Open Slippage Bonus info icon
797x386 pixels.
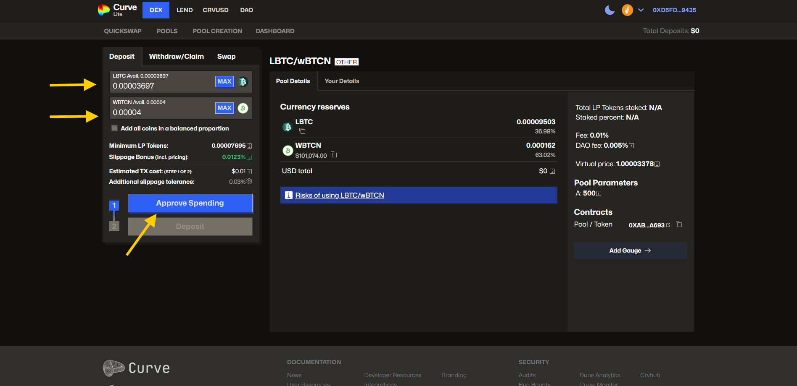249,157
